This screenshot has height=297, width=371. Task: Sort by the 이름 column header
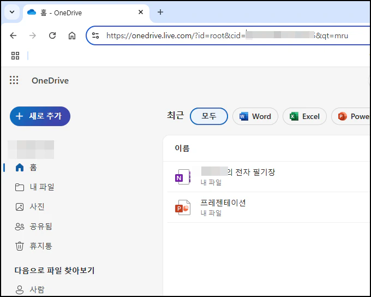coord(182,148)
